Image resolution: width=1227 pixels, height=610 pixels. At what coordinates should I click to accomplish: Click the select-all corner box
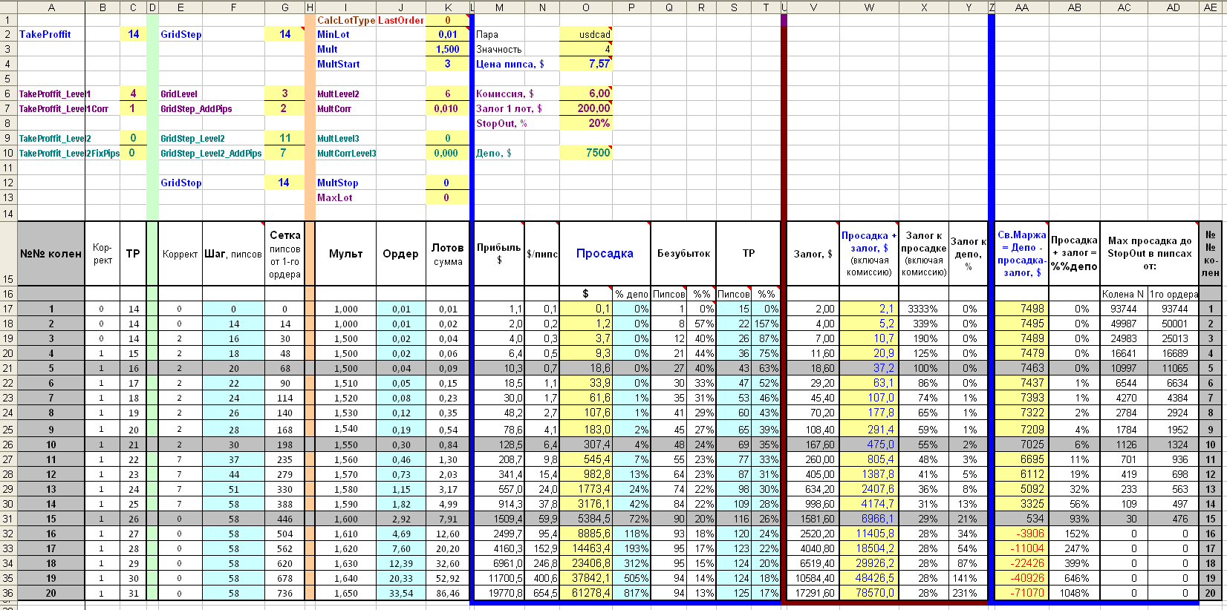(x=8, y=7)
